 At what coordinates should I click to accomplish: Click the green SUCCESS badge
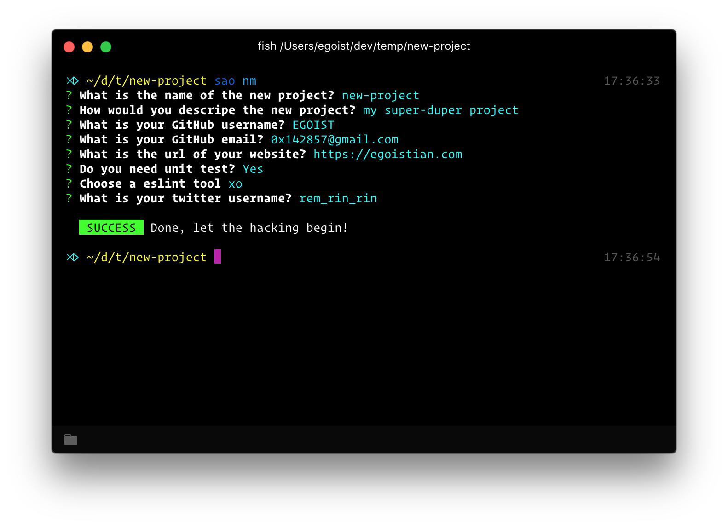tap(111, 228)
